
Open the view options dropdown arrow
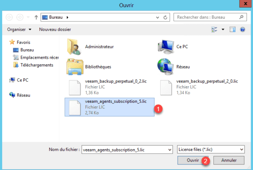pyautogui.click(x=223, y=29)
